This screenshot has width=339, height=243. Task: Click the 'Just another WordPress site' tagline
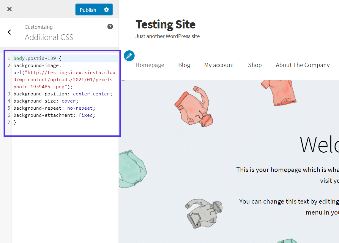(168, 36)
